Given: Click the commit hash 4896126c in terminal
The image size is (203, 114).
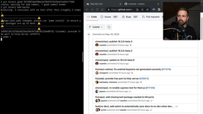Looking at the screenshot, I should point(27,31).
